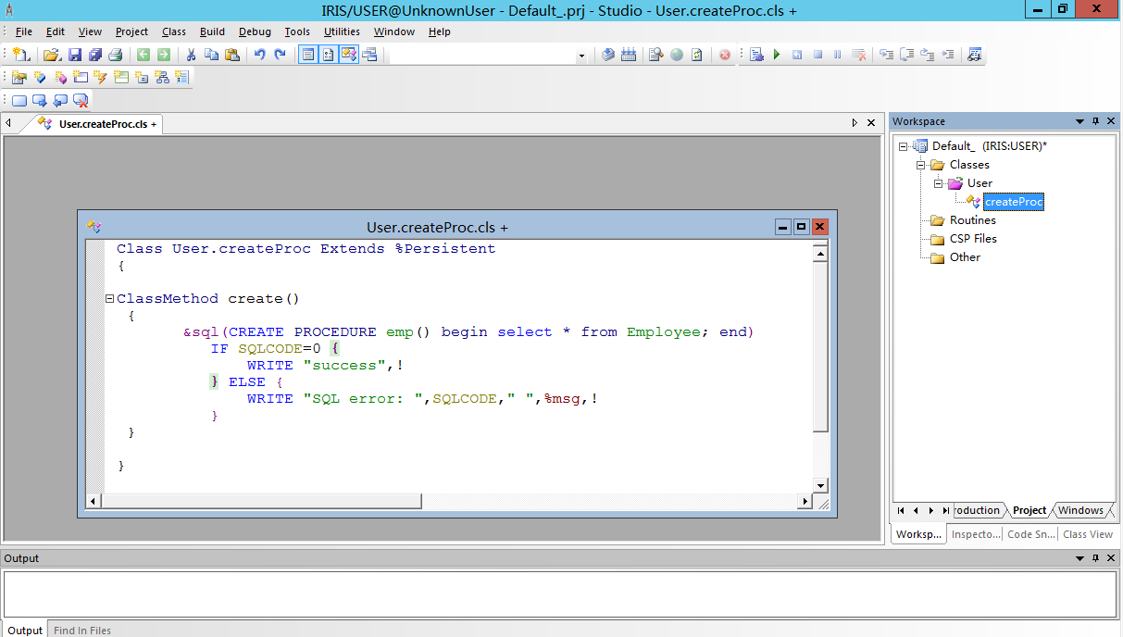The image size is (1123, 637).
Task: Switch to the Class View panel tab
Action: (x=1087, y=534)
